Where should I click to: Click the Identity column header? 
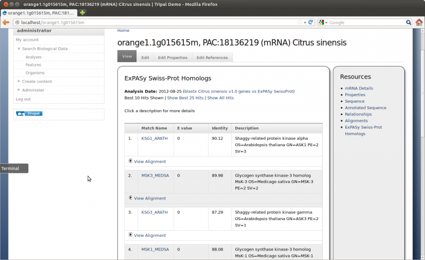tap(220, 128)
